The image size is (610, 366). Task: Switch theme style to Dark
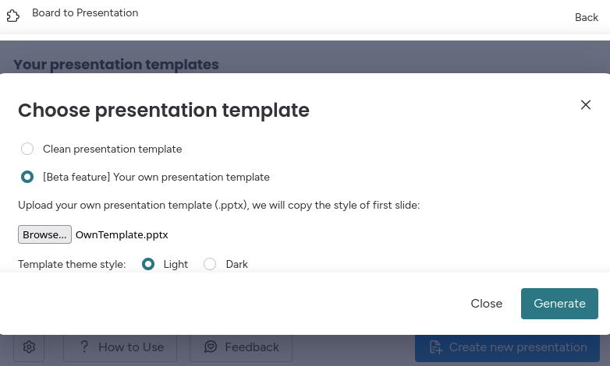210,264
